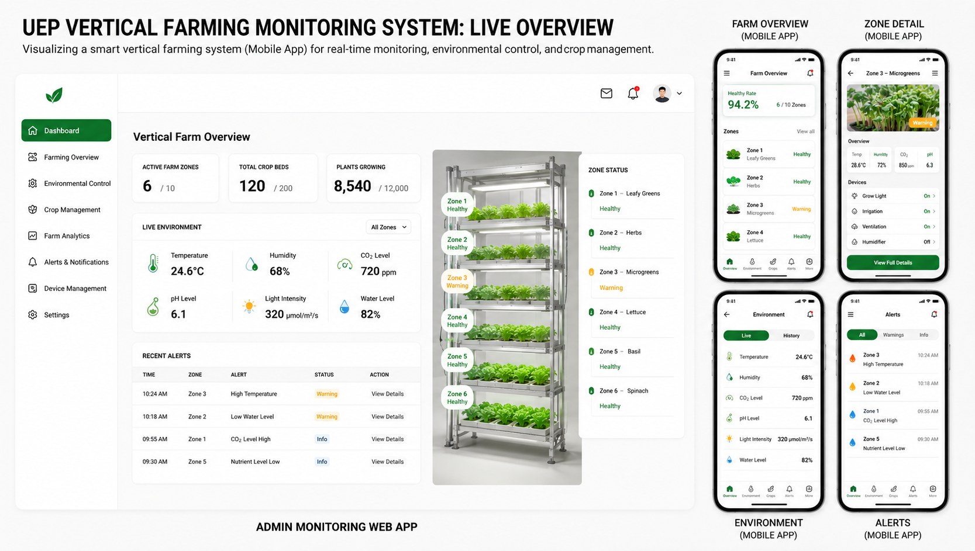This screenshot has width=975, height=551.
Task: Click the Temperature thermometer icon in Live Environment
Action: point(153,264)
